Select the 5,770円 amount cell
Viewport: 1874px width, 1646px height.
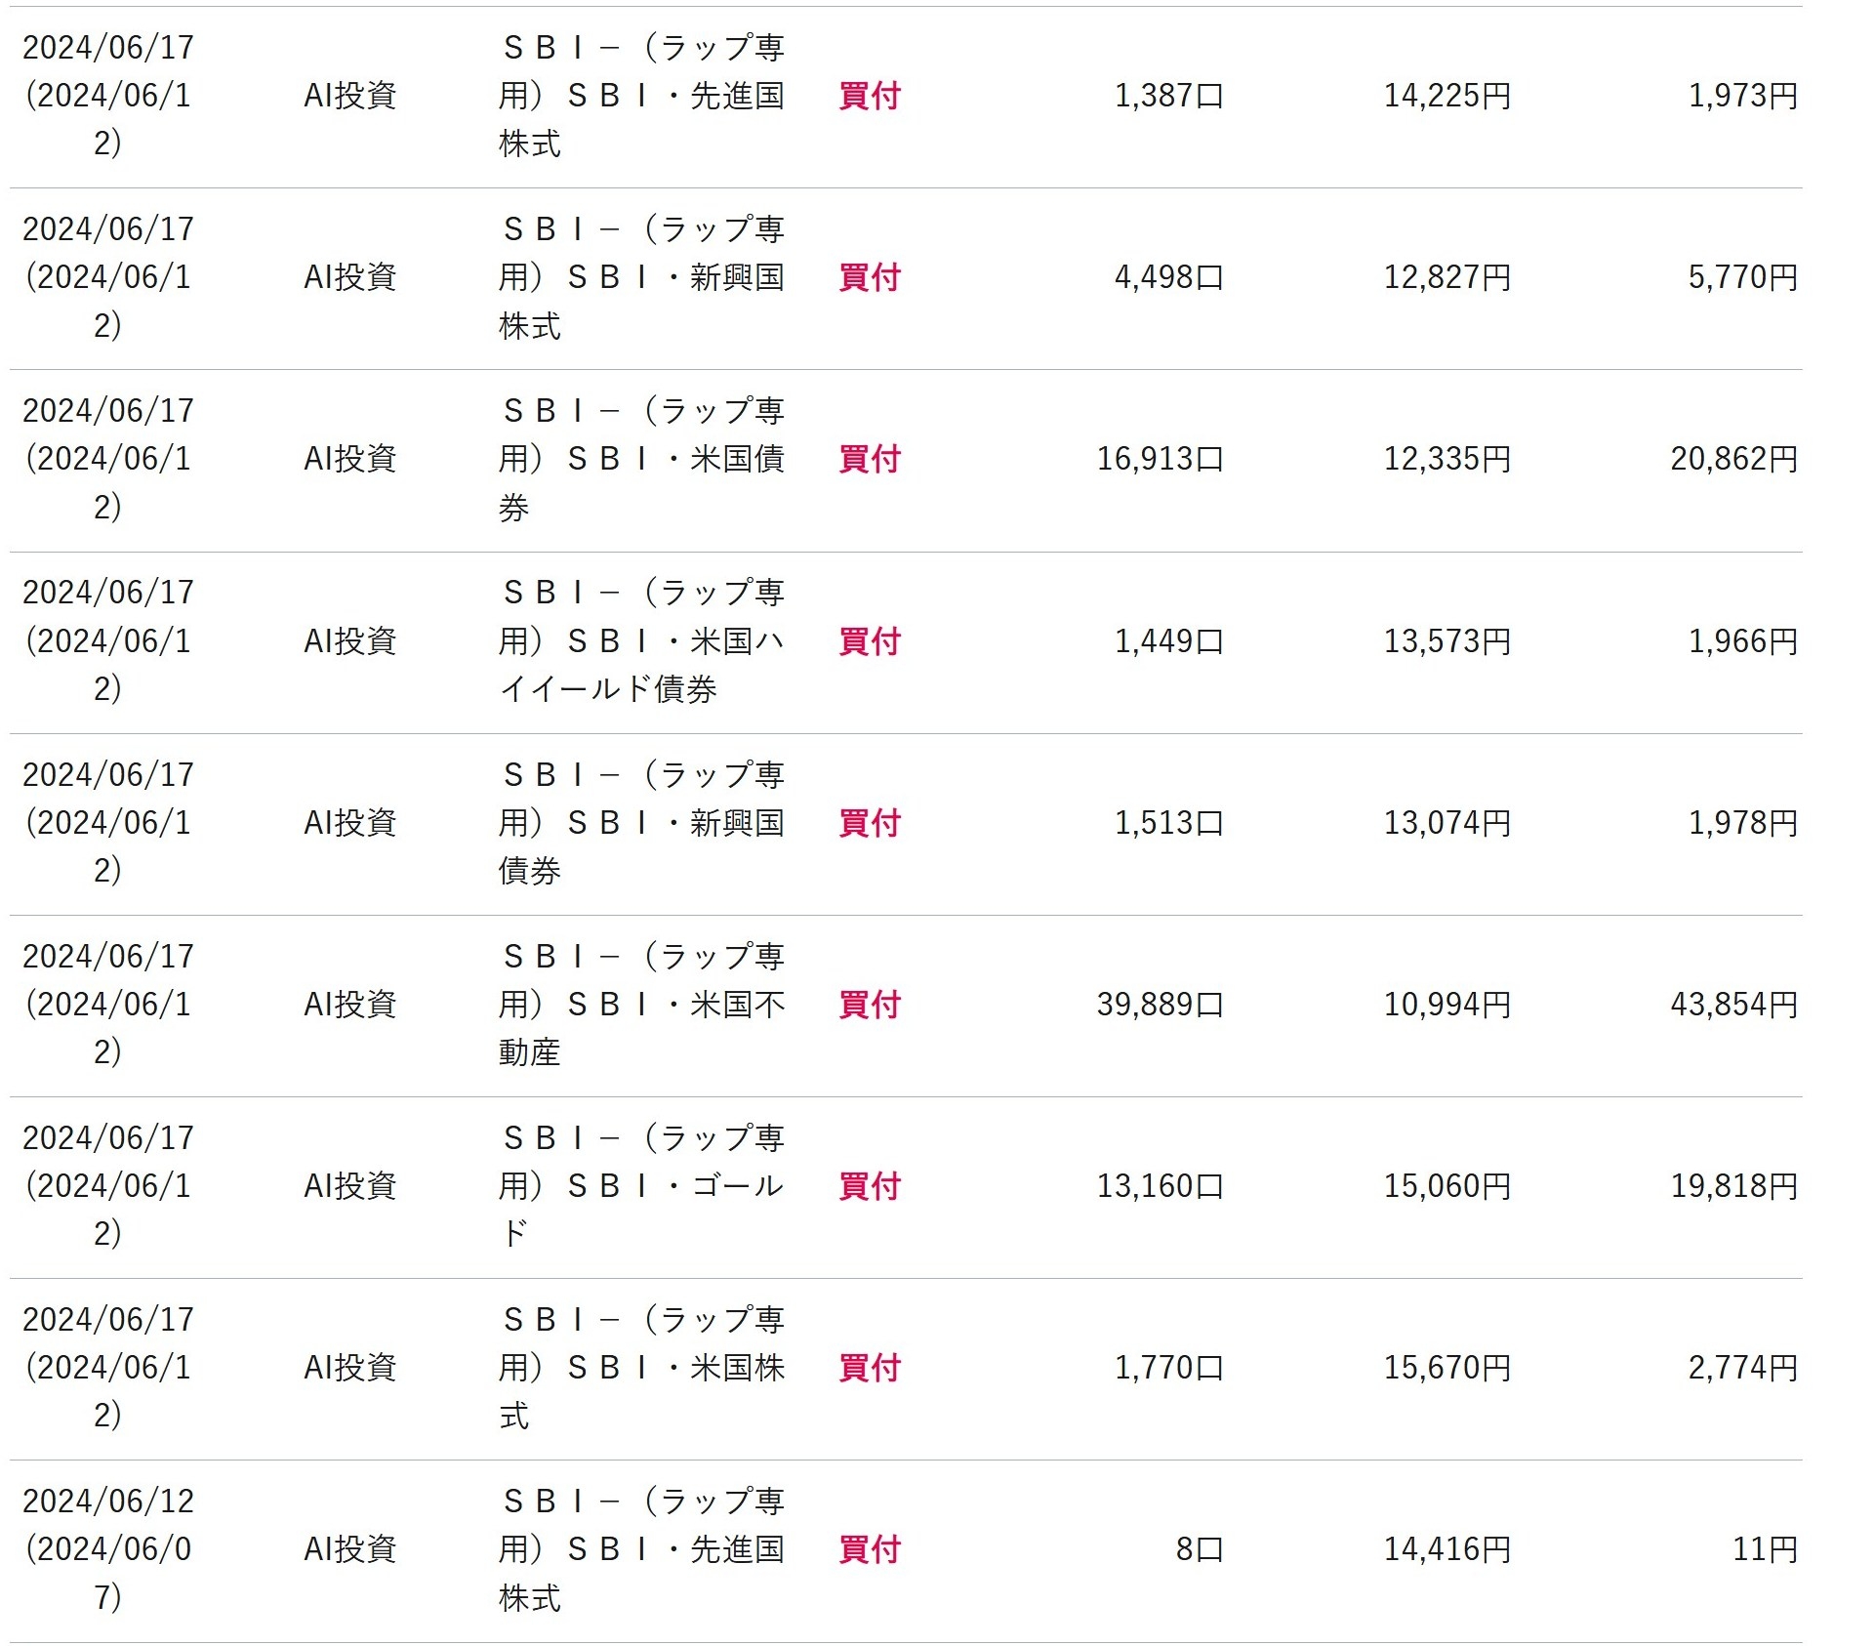[x=1742, y=277]
